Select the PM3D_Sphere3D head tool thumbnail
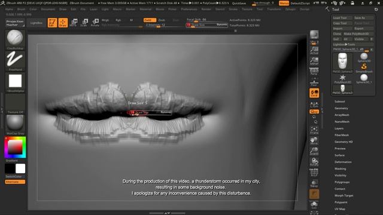 342,63
